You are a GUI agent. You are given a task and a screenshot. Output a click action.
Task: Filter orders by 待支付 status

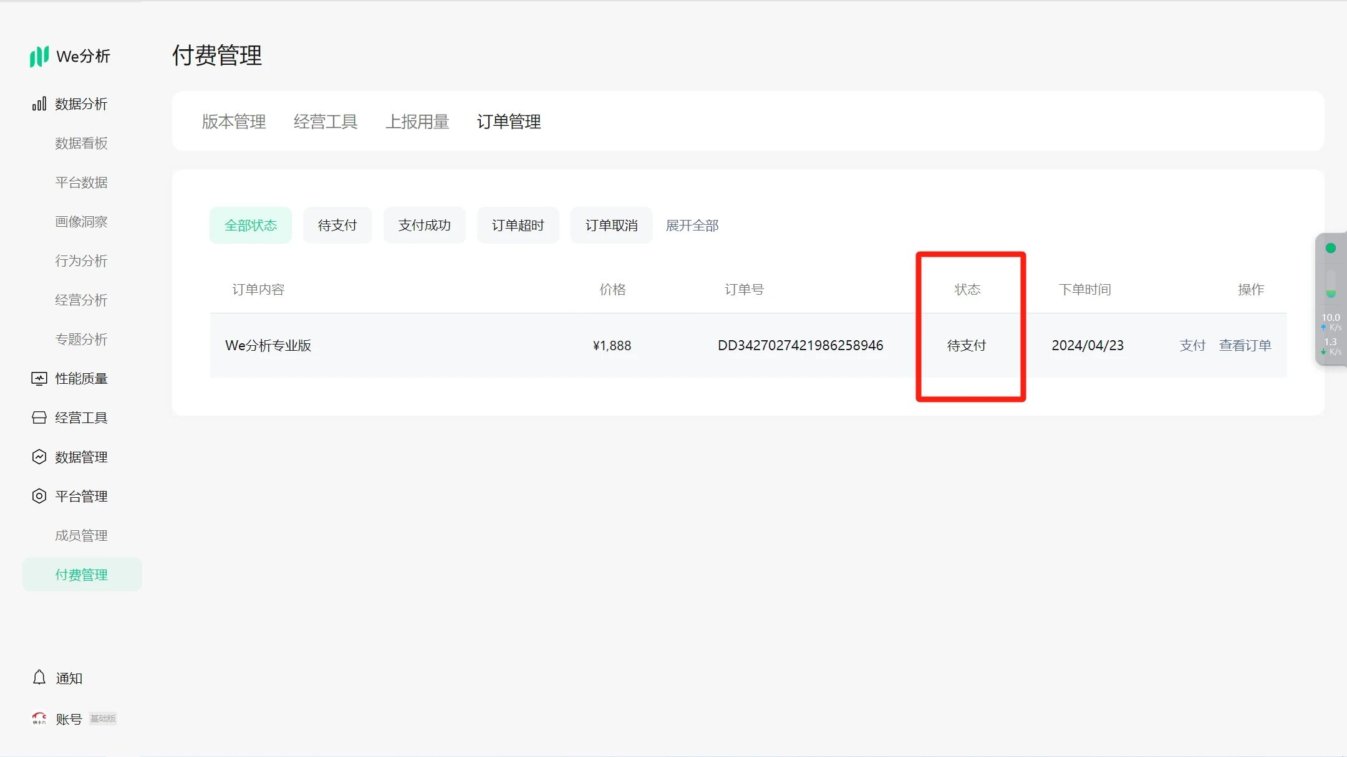(337, 225)
